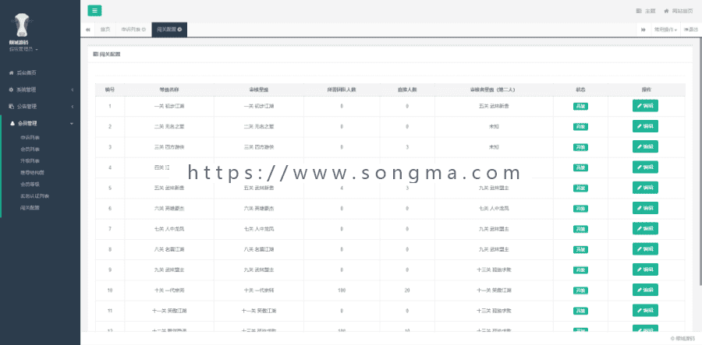Edit row 11 using its 编辑 button
This screenshot has width=702, height=345.
coord(645,310)
